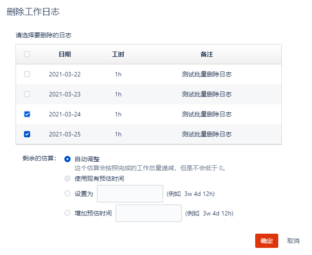Image resolution: width=312 pixels, height=255 pixels.
Task: Check the box for 2021-03-22 log
Action: [x=27, y=74]
